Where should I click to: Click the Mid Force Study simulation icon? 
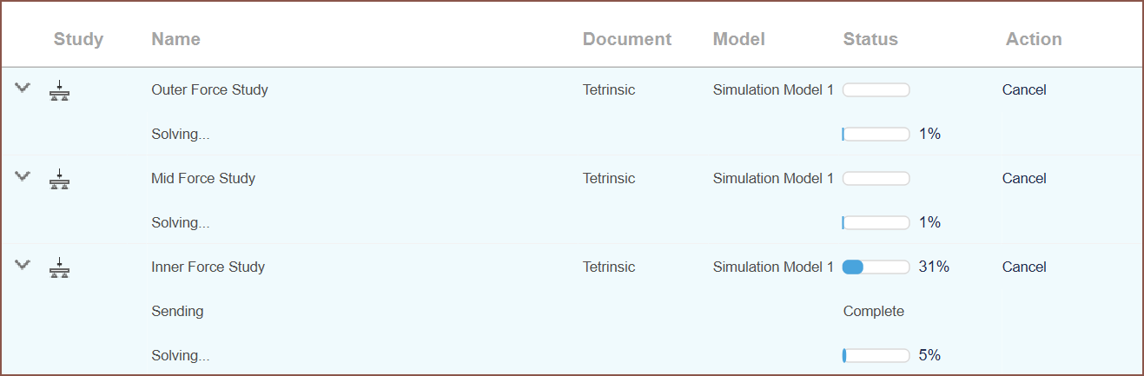[59, 179]
